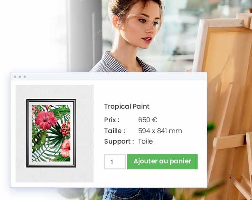
Task: Click the green Ajouter au panier button
Action: pos(162,162)
